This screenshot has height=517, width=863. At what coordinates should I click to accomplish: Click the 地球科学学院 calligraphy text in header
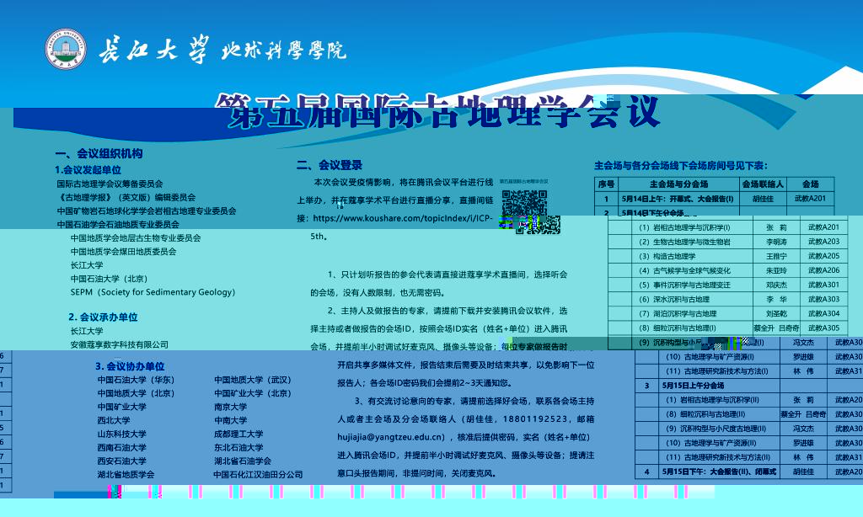point(283,51)
